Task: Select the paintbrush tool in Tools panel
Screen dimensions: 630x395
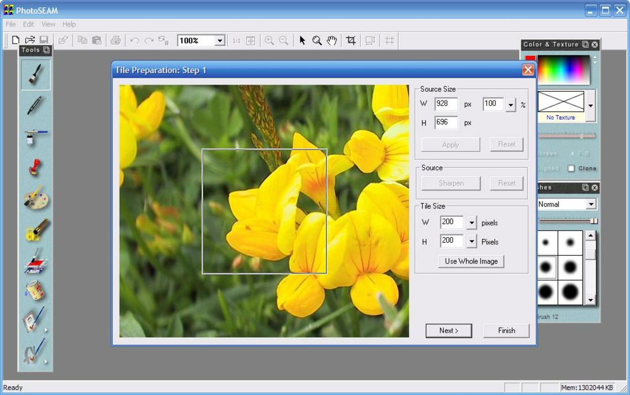Action: (36, 75)
